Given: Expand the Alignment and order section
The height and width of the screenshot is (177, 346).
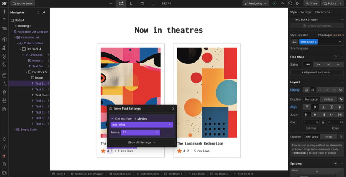Looking at the screenshot, I should (317, 72).
